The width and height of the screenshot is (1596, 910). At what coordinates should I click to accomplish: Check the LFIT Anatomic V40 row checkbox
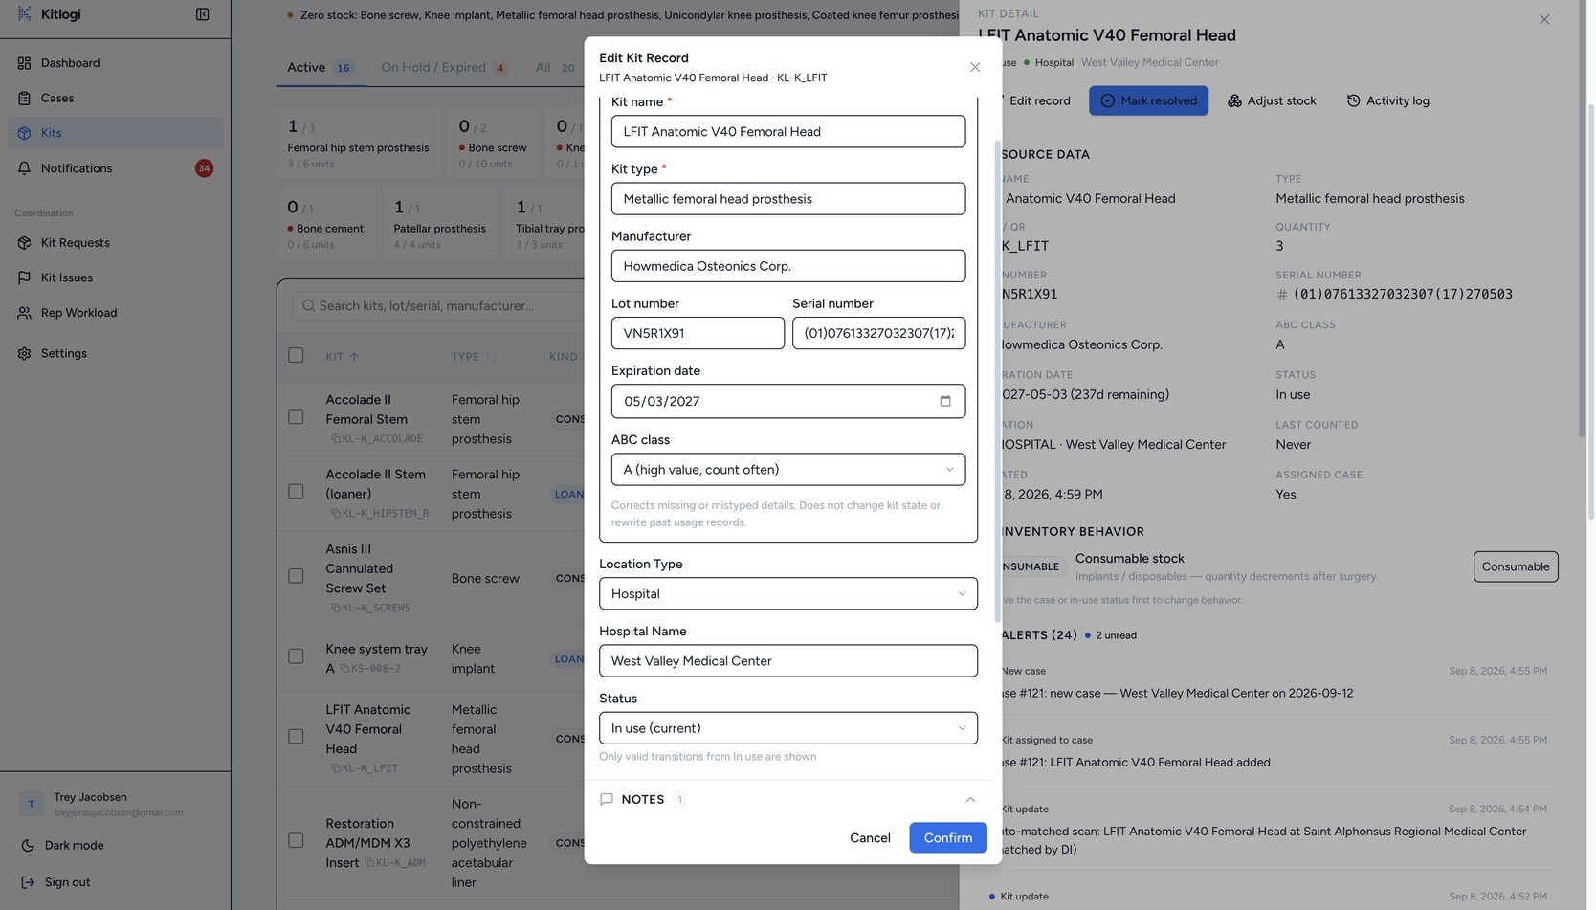pyautogui.click(x=296, y=737)
